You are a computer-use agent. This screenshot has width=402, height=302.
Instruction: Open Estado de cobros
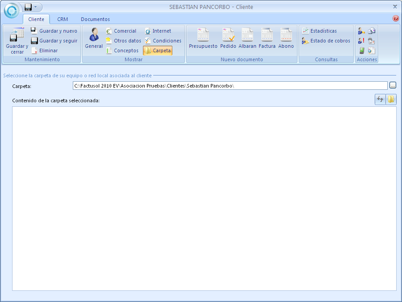(326, 41)
